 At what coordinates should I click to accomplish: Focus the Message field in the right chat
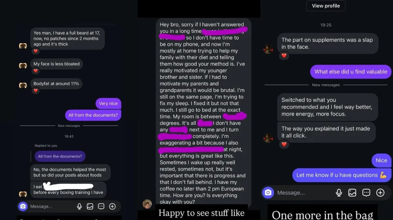(305, 193)
